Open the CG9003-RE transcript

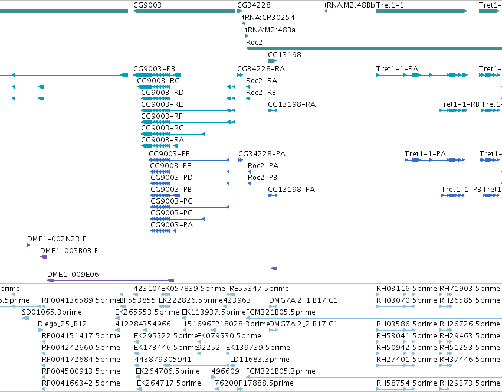(162, 104)
